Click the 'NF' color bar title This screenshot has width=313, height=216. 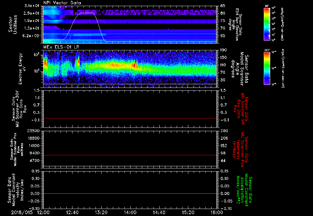[267, 6]
